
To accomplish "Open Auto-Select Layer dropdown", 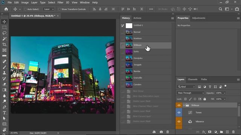I will pyautogui.click(x=49, y=9).
